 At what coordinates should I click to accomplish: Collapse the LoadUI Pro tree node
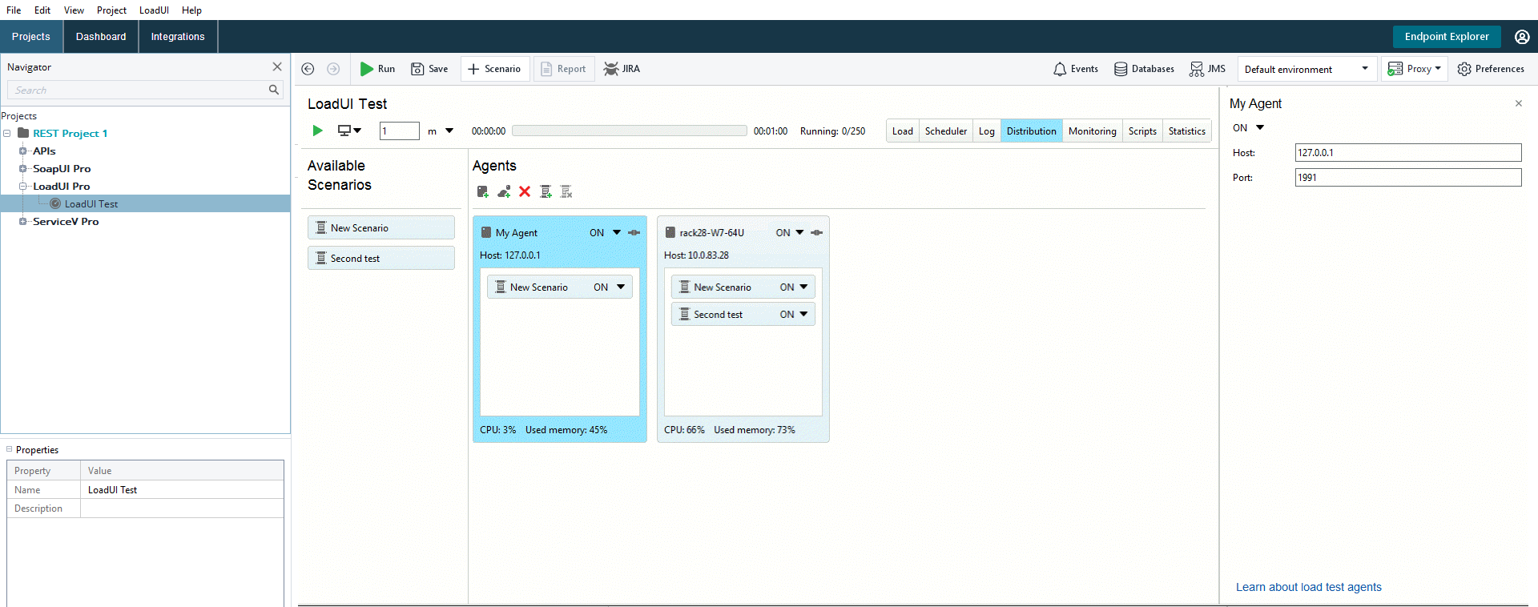point(23,186)
